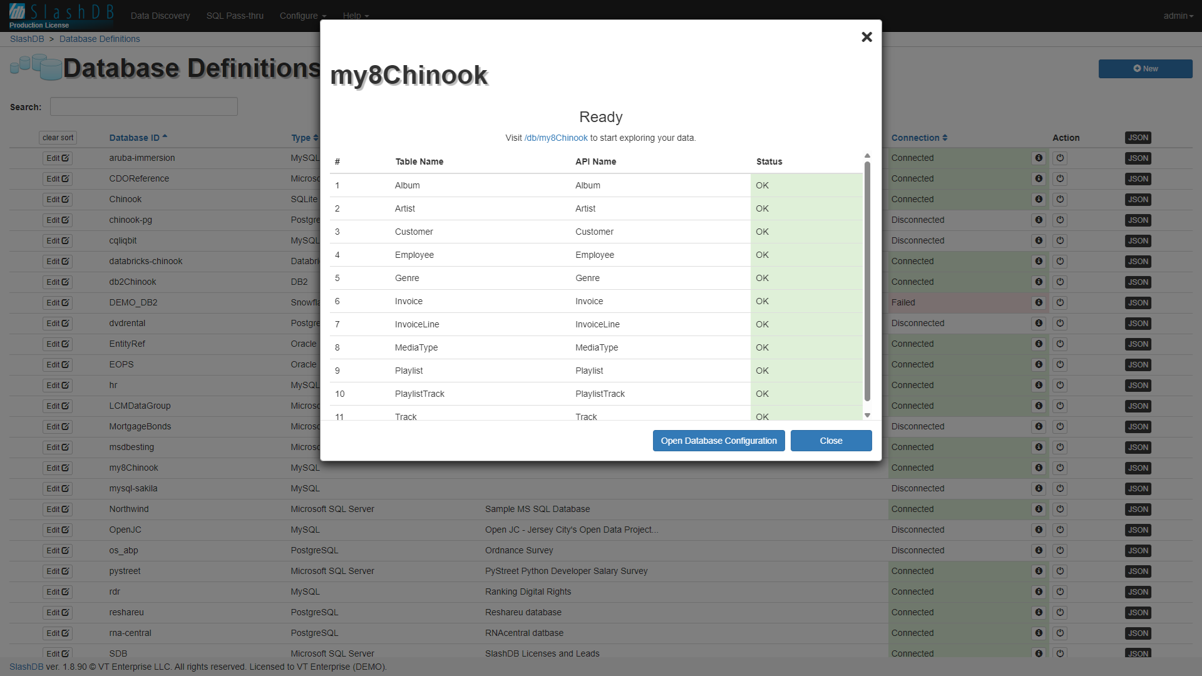Click power icon in msdbesting row
The width and height of the screenshot is (1202, 676).
coord(1060,447)
